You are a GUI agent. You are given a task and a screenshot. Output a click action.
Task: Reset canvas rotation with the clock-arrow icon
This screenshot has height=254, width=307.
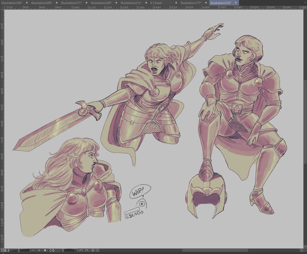(x=93, y=251)
